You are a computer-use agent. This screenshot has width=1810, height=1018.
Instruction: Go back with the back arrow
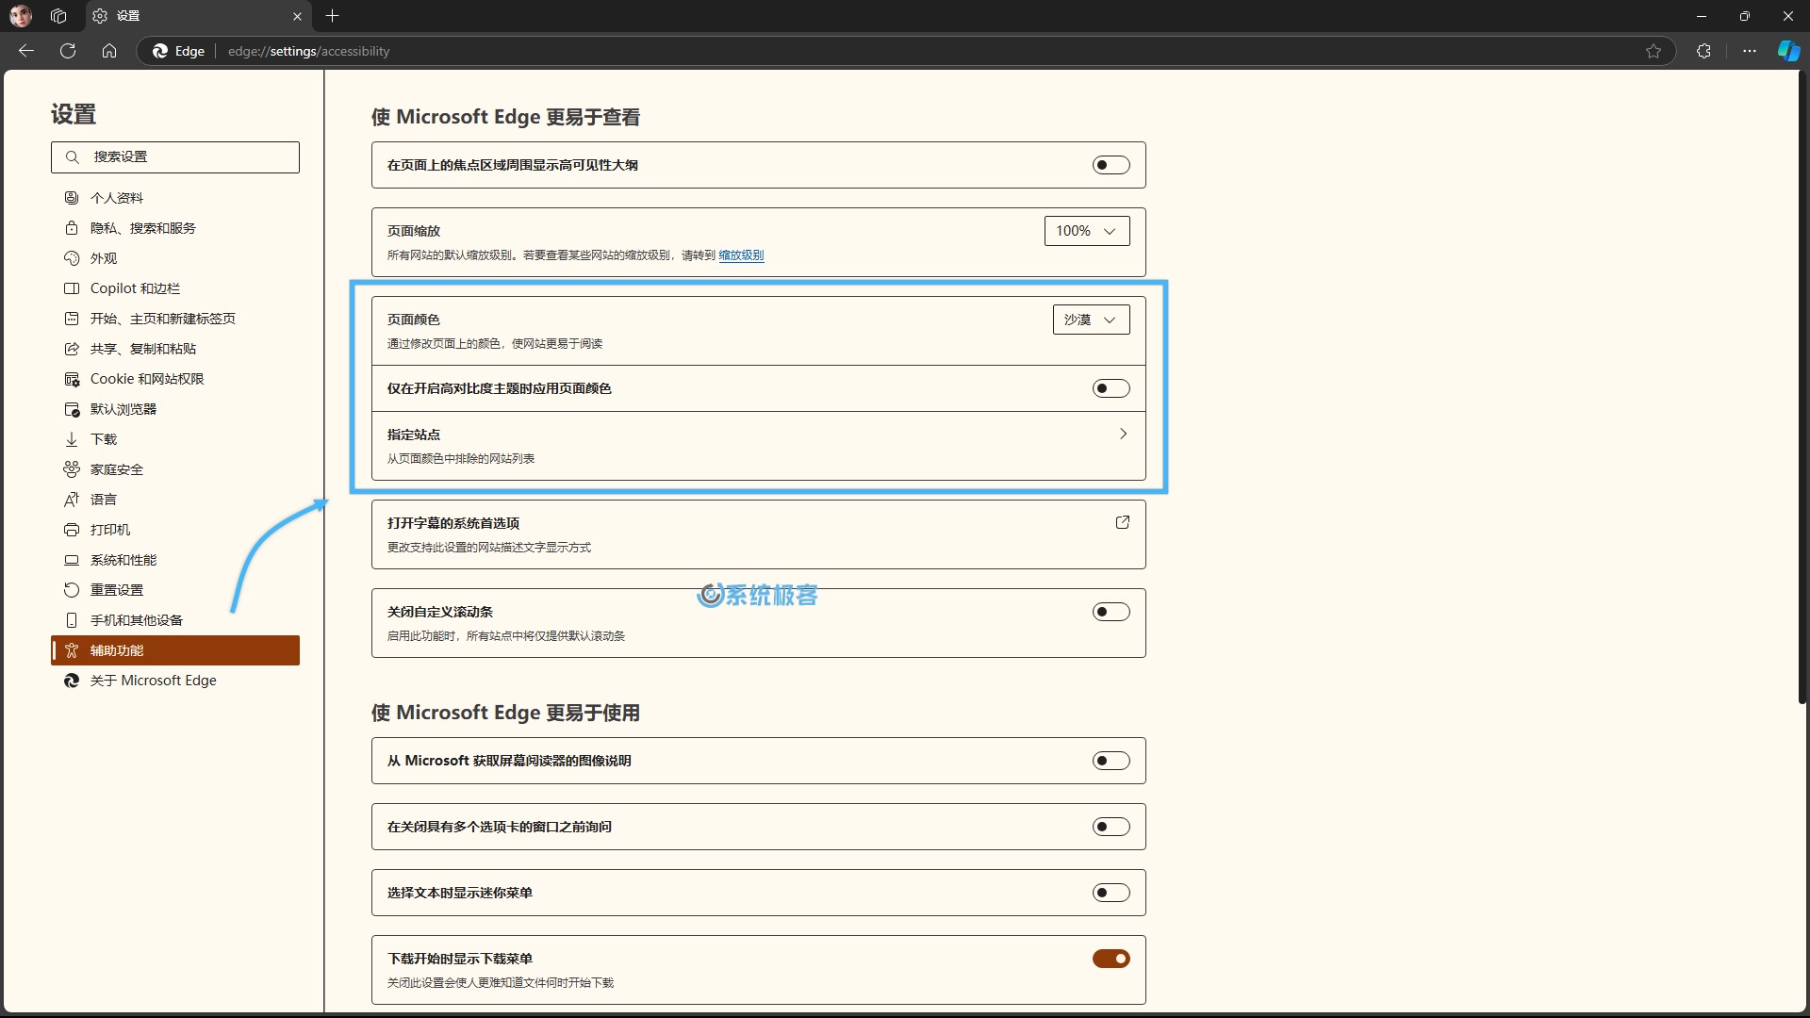[26, 51]
